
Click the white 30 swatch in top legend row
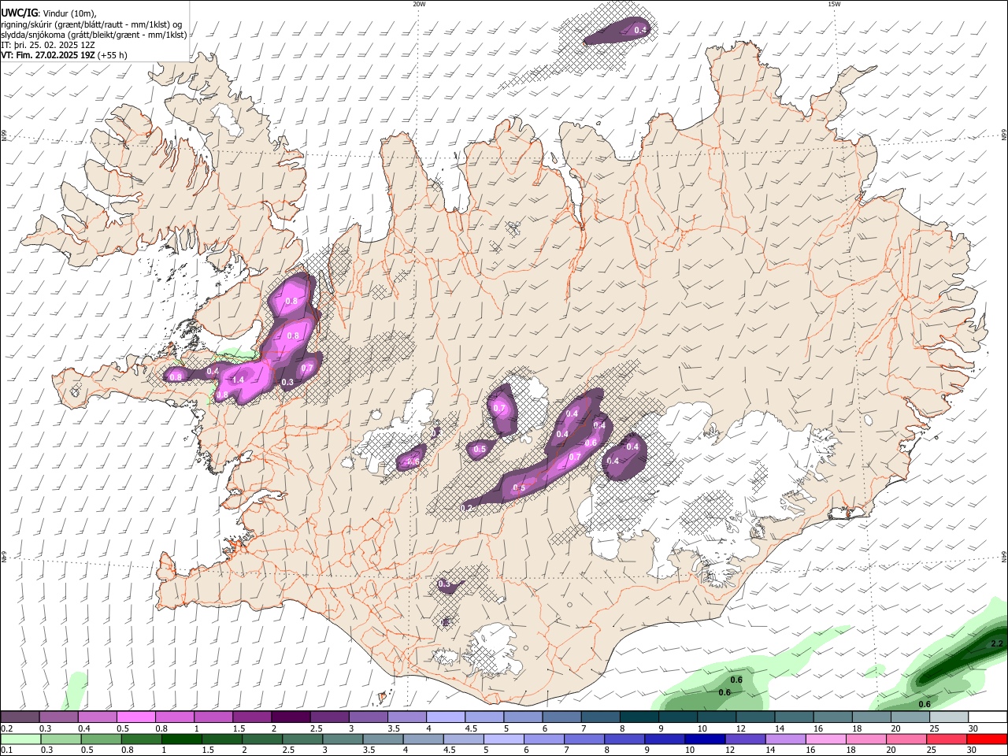click(x=988, y=717)
